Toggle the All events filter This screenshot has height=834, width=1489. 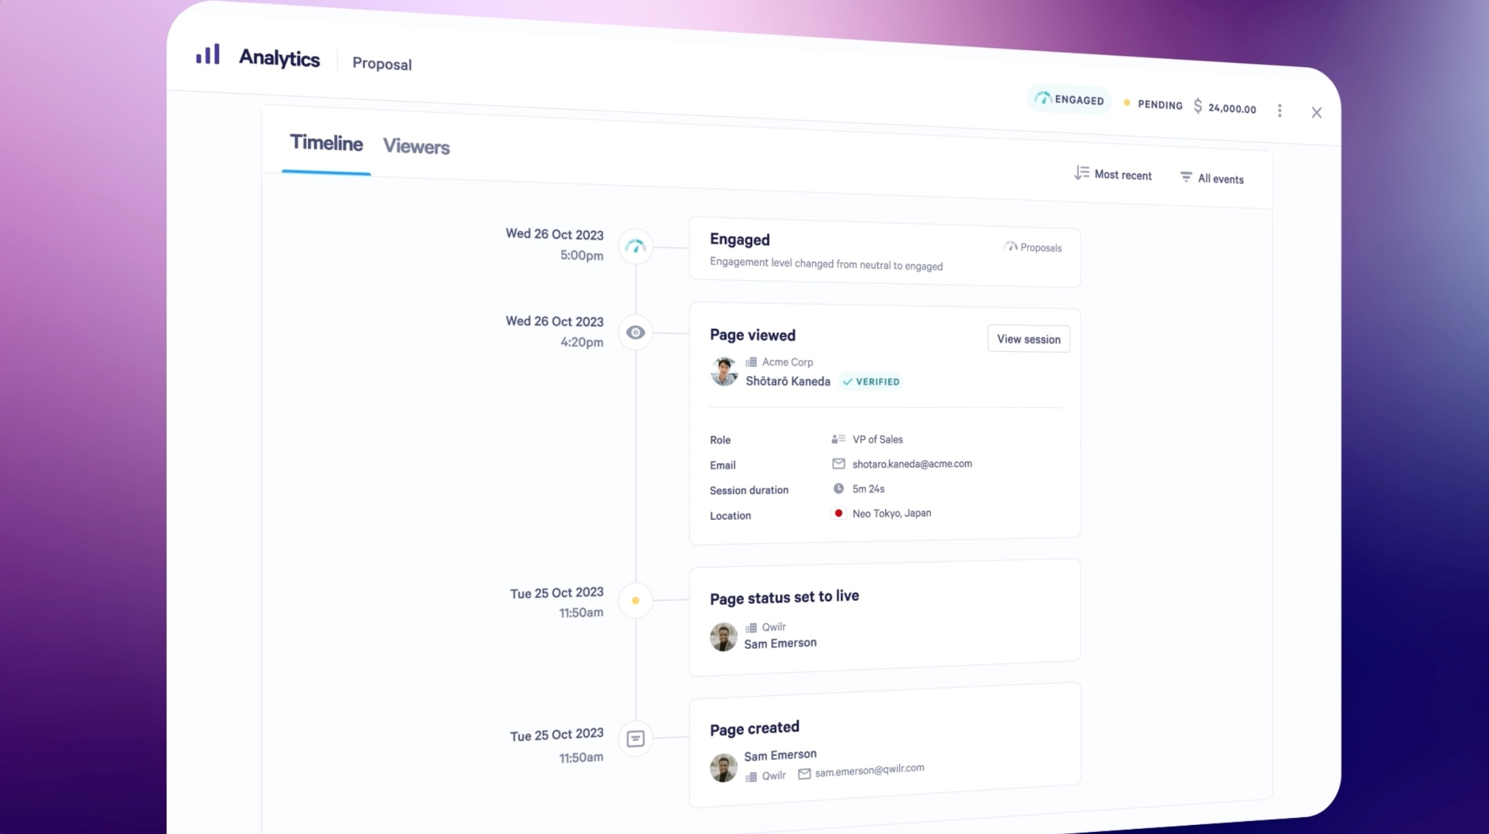(x=1212, y=177)
